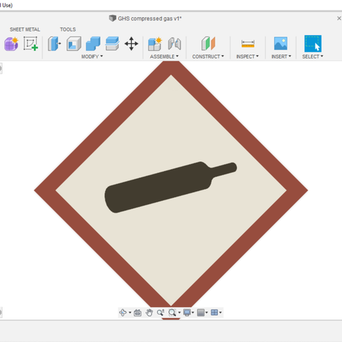The image size is (342, 342).
Task: Select the Combine tool icon
Action: [x=93, y=44]
